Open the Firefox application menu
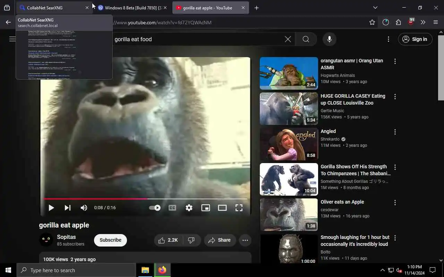 tap(436, 23)
